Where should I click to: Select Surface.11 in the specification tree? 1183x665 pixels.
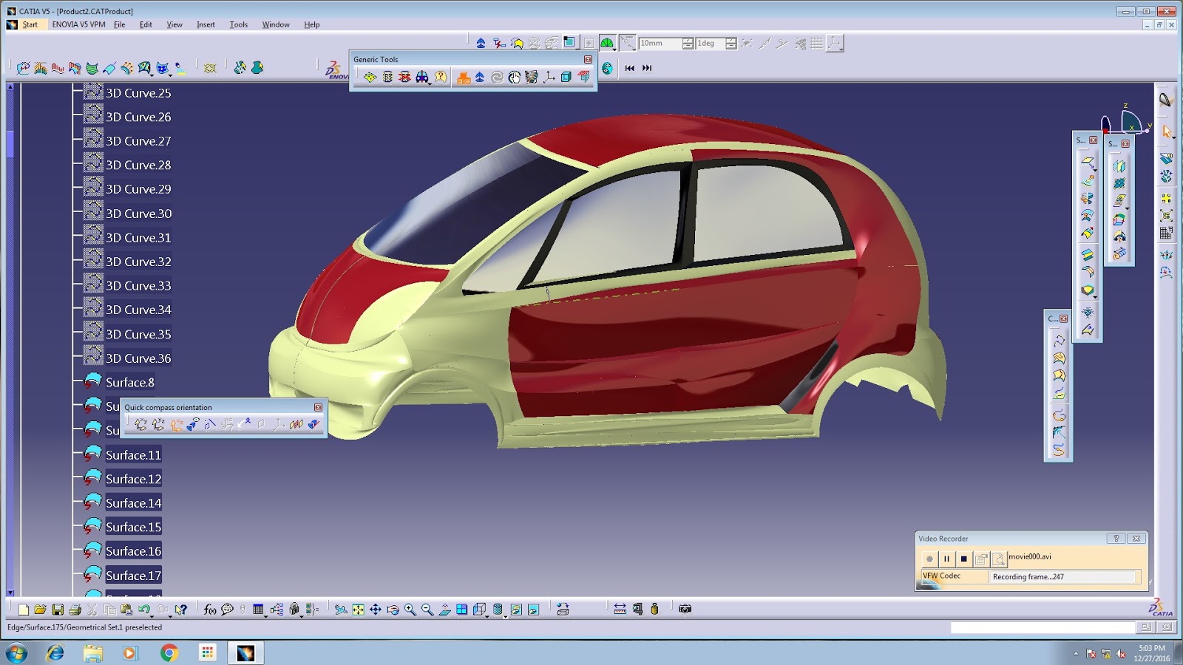coord(132,454)
